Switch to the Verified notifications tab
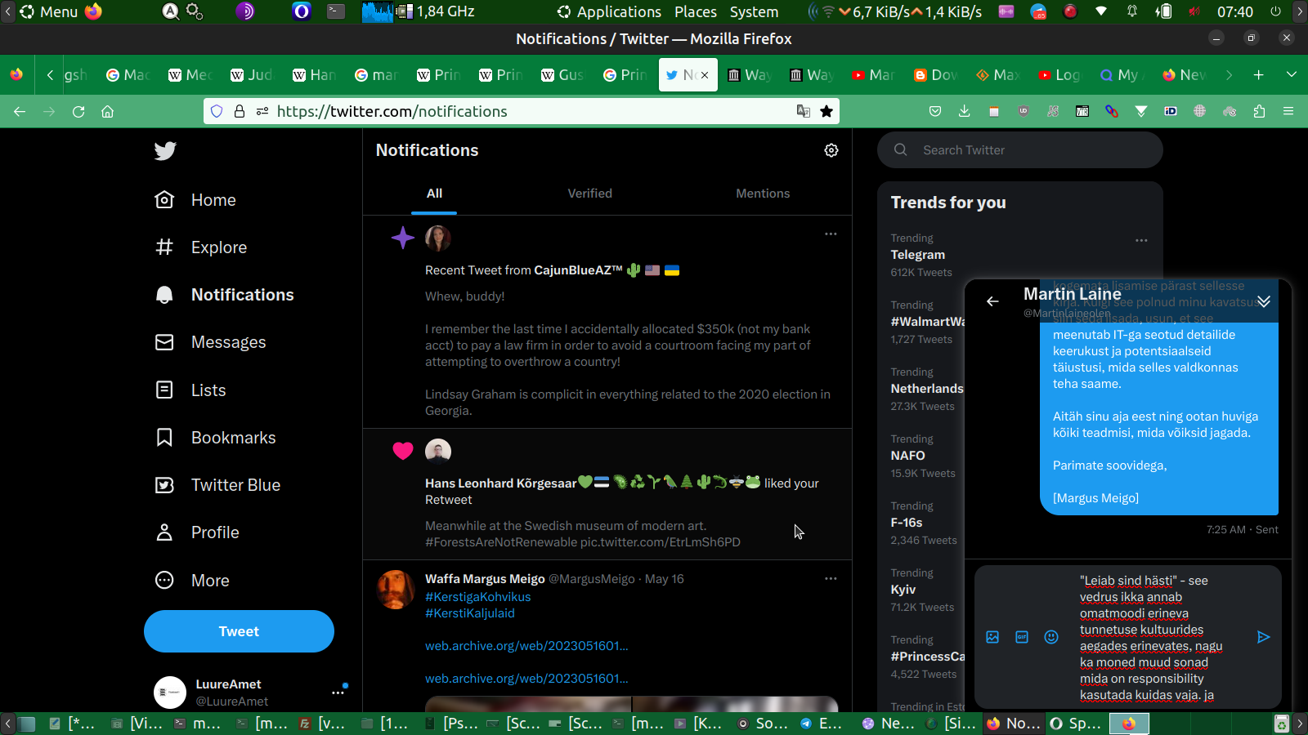This screenshot has width=1308, height=735. [x=590, y=194]
